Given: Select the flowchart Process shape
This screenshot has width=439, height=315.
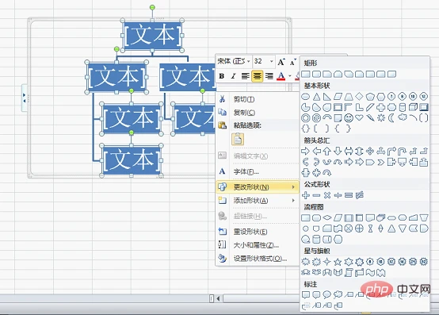Looking at the screenshot, I should point(305,217).
